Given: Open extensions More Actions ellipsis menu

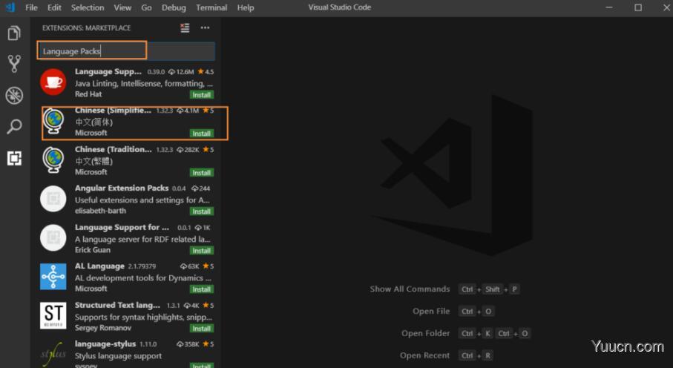Looking at the screenshot, I should coord(205,28).
